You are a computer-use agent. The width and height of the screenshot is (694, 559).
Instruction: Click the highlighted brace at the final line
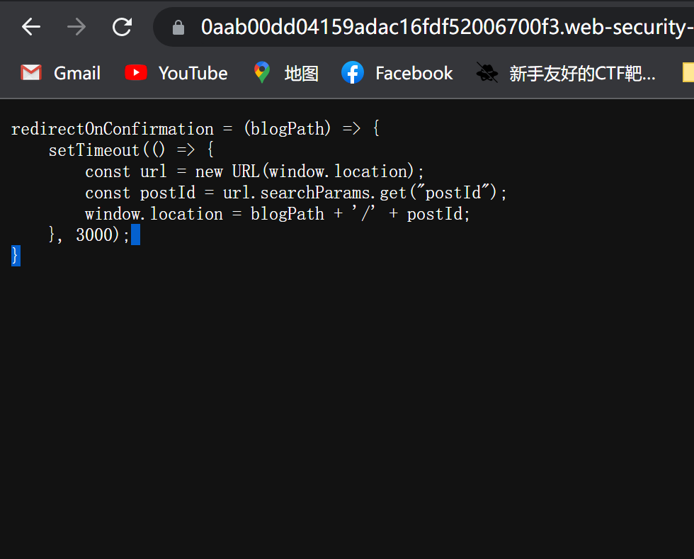pos(15,254)
